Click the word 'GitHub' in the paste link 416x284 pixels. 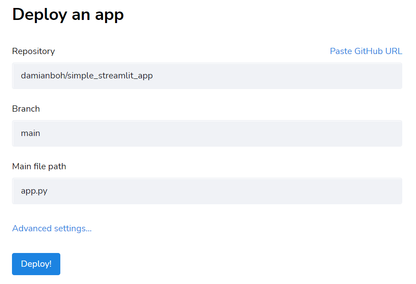point(369,51)
